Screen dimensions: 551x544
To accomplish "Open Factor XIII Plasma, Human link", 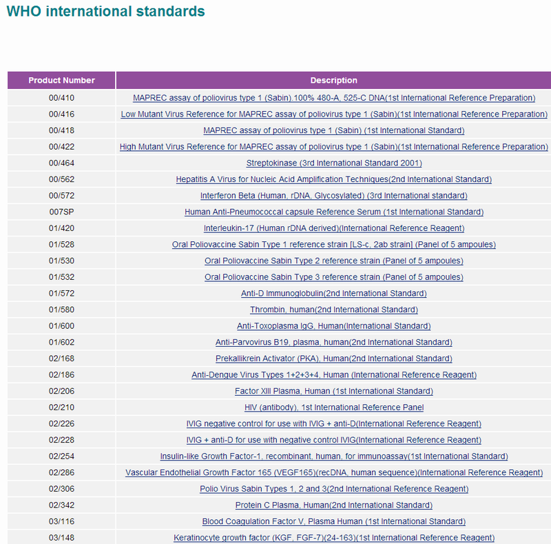I will coord(334,392).
